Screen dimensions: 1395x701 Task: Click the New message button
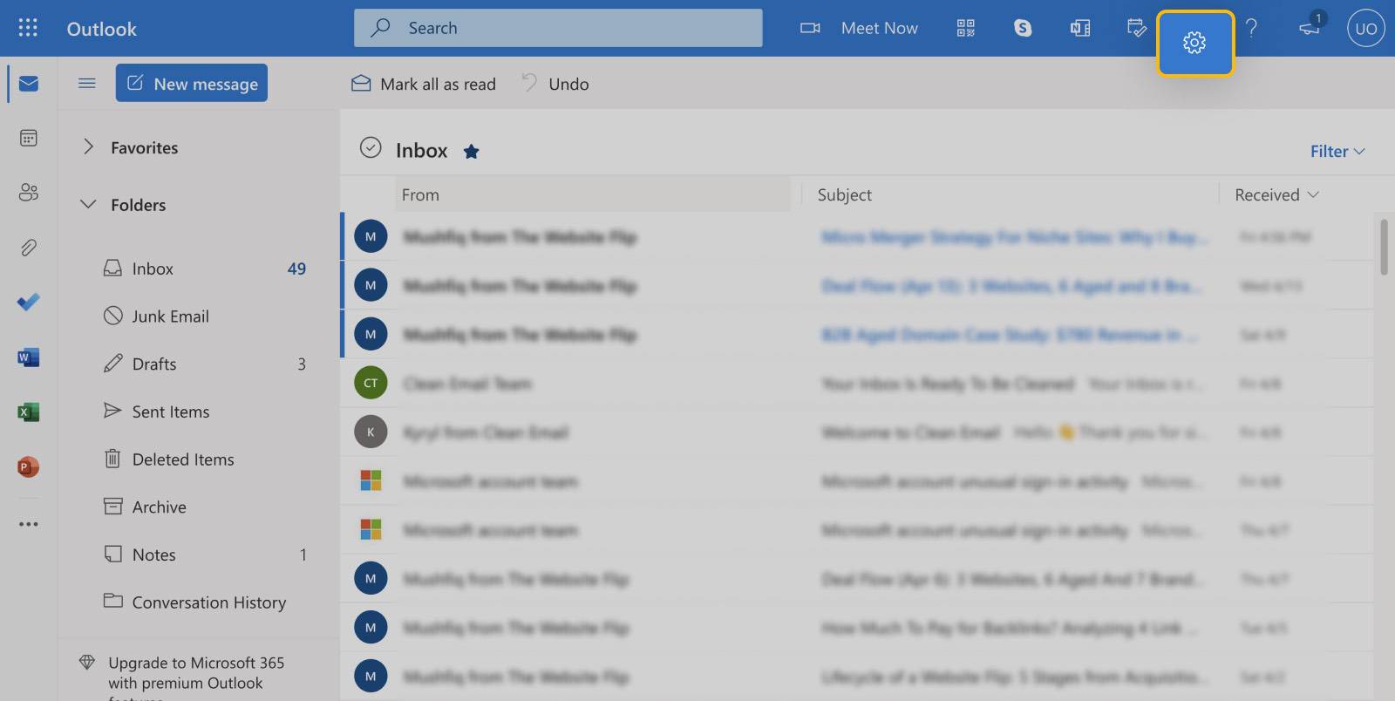(192, 84)
